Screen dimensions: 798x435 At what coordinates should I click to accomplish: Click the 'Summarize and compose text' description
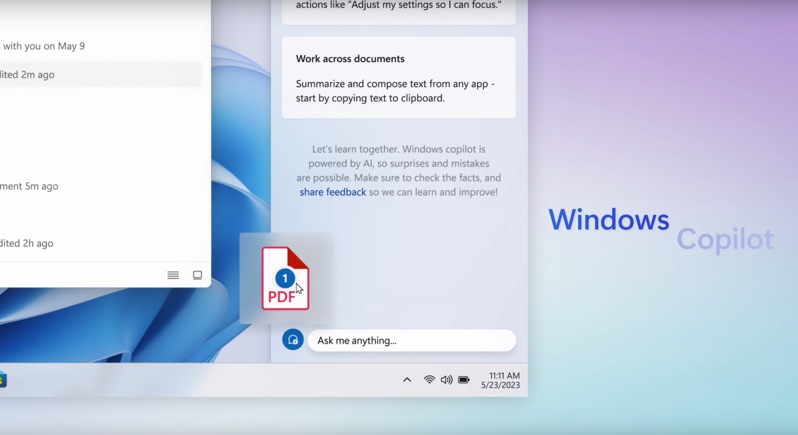395,91
